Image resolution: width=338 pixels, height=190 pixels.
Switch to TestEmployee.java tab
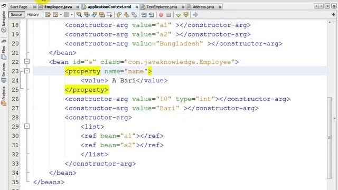pyautogui.click(x=162, y=7)
